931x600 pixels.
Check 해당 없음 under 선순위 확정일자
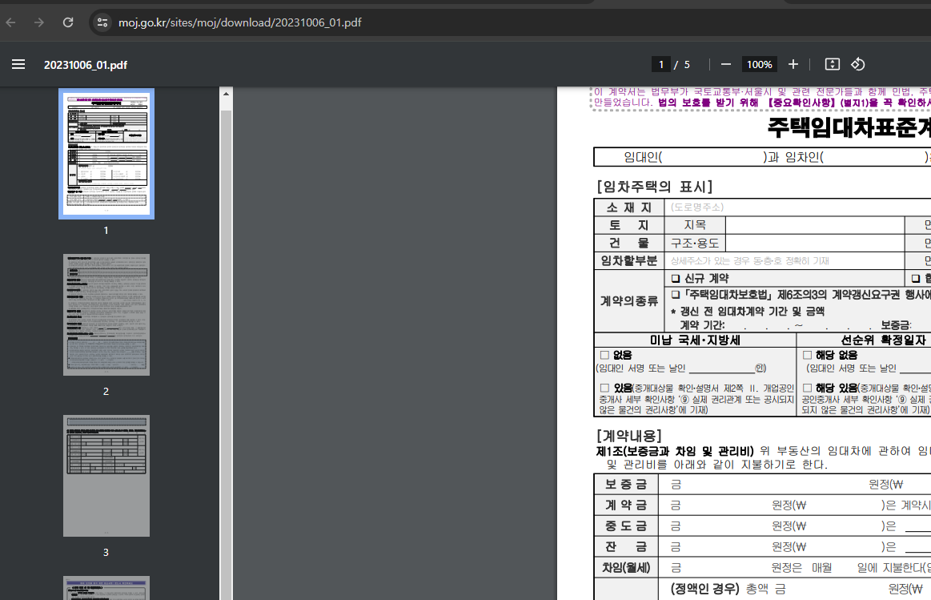click(807, 355)
